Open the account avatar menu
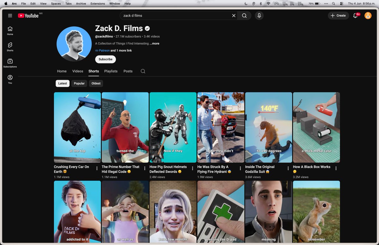Viewport: 379px width, 245px height. (x=368, y=15)
